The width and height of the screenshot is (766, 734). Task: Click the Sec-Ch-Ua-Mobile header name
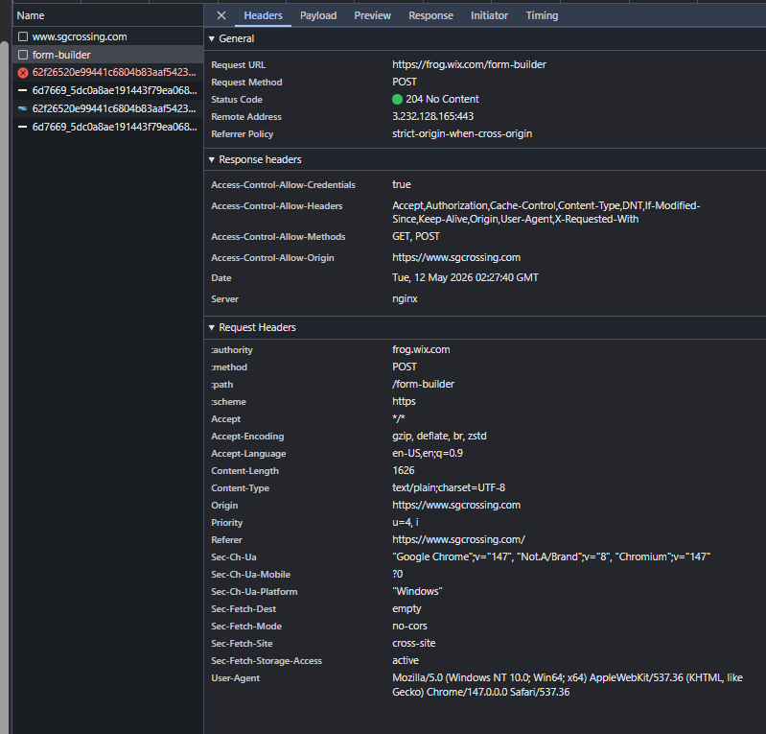pos(250,574)
